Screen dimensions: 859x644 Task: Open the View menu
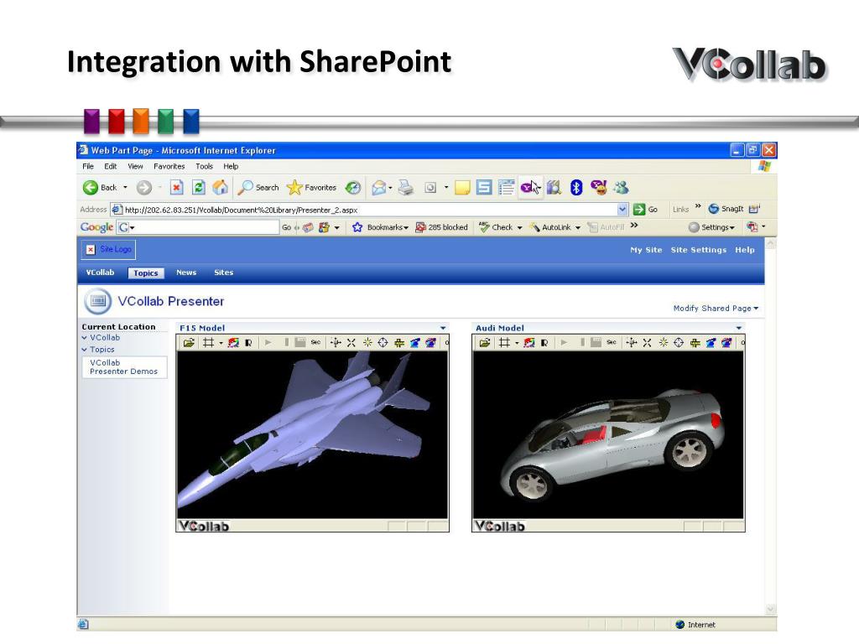[x=135, y=167]
